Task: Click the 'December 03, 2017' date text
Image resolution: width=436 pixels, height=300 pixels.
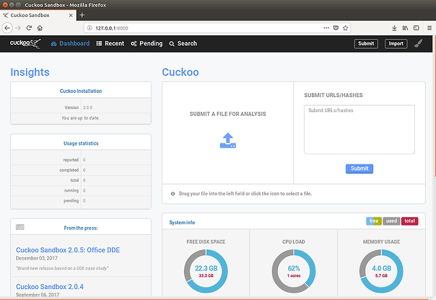Action: [37, 258]
